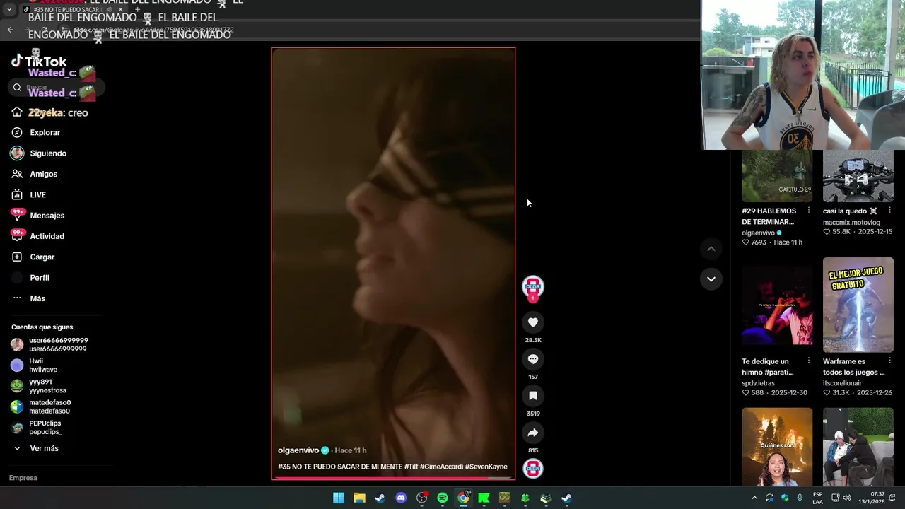Open the comments on the video
Viewport: 905px width, 509px height.
point(533,359)
